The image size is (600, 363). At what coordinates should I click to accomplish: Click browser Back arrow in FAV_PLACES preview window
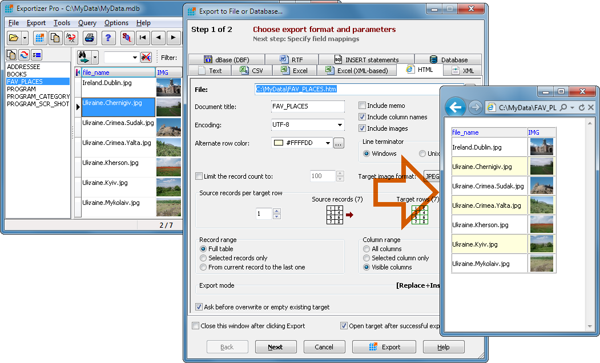click(x=456, y=107)
